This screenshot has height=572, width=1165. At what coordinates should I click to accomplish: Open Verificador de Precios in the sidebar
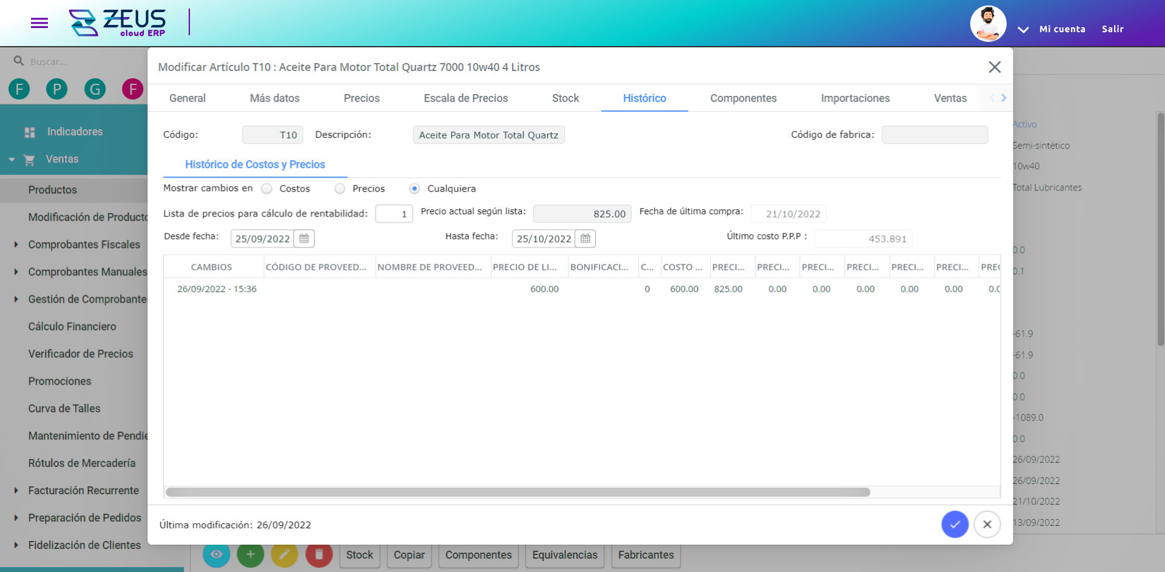[80, 354]
